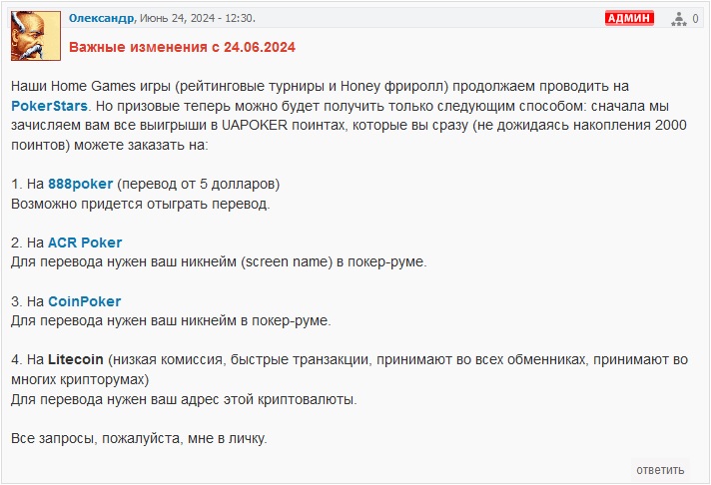Viewport: 711px width, 485px height.
Task: Click the line about адрес этой криптовалюты
Action: click(184, 400)
